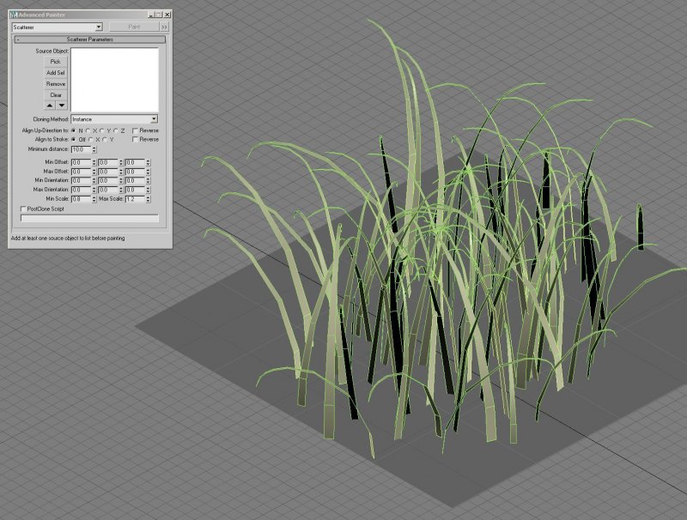Click the first Min Orientation spinner
Image resolution: width=687 pixels, height=520 pixels.
pos(94,181)
